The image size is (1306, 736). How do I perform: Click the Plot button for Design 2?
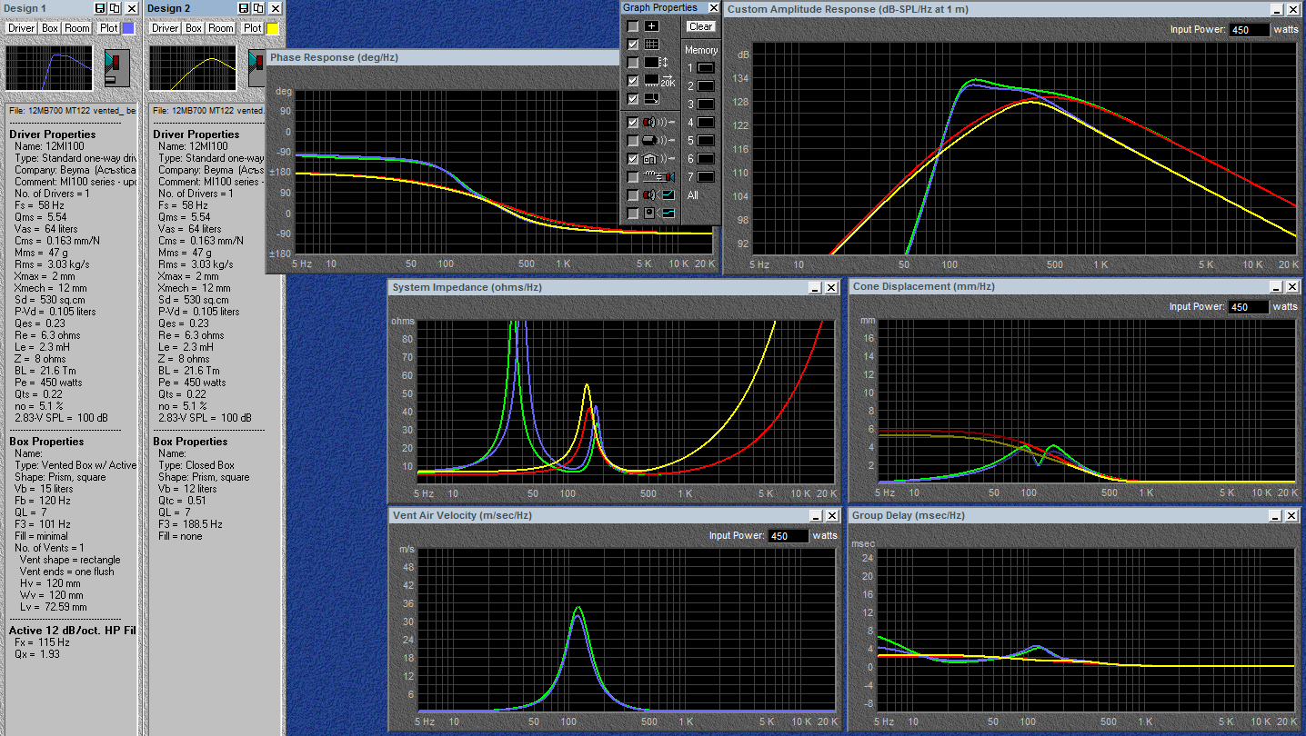pyautogui.click(x=253, y=28)
